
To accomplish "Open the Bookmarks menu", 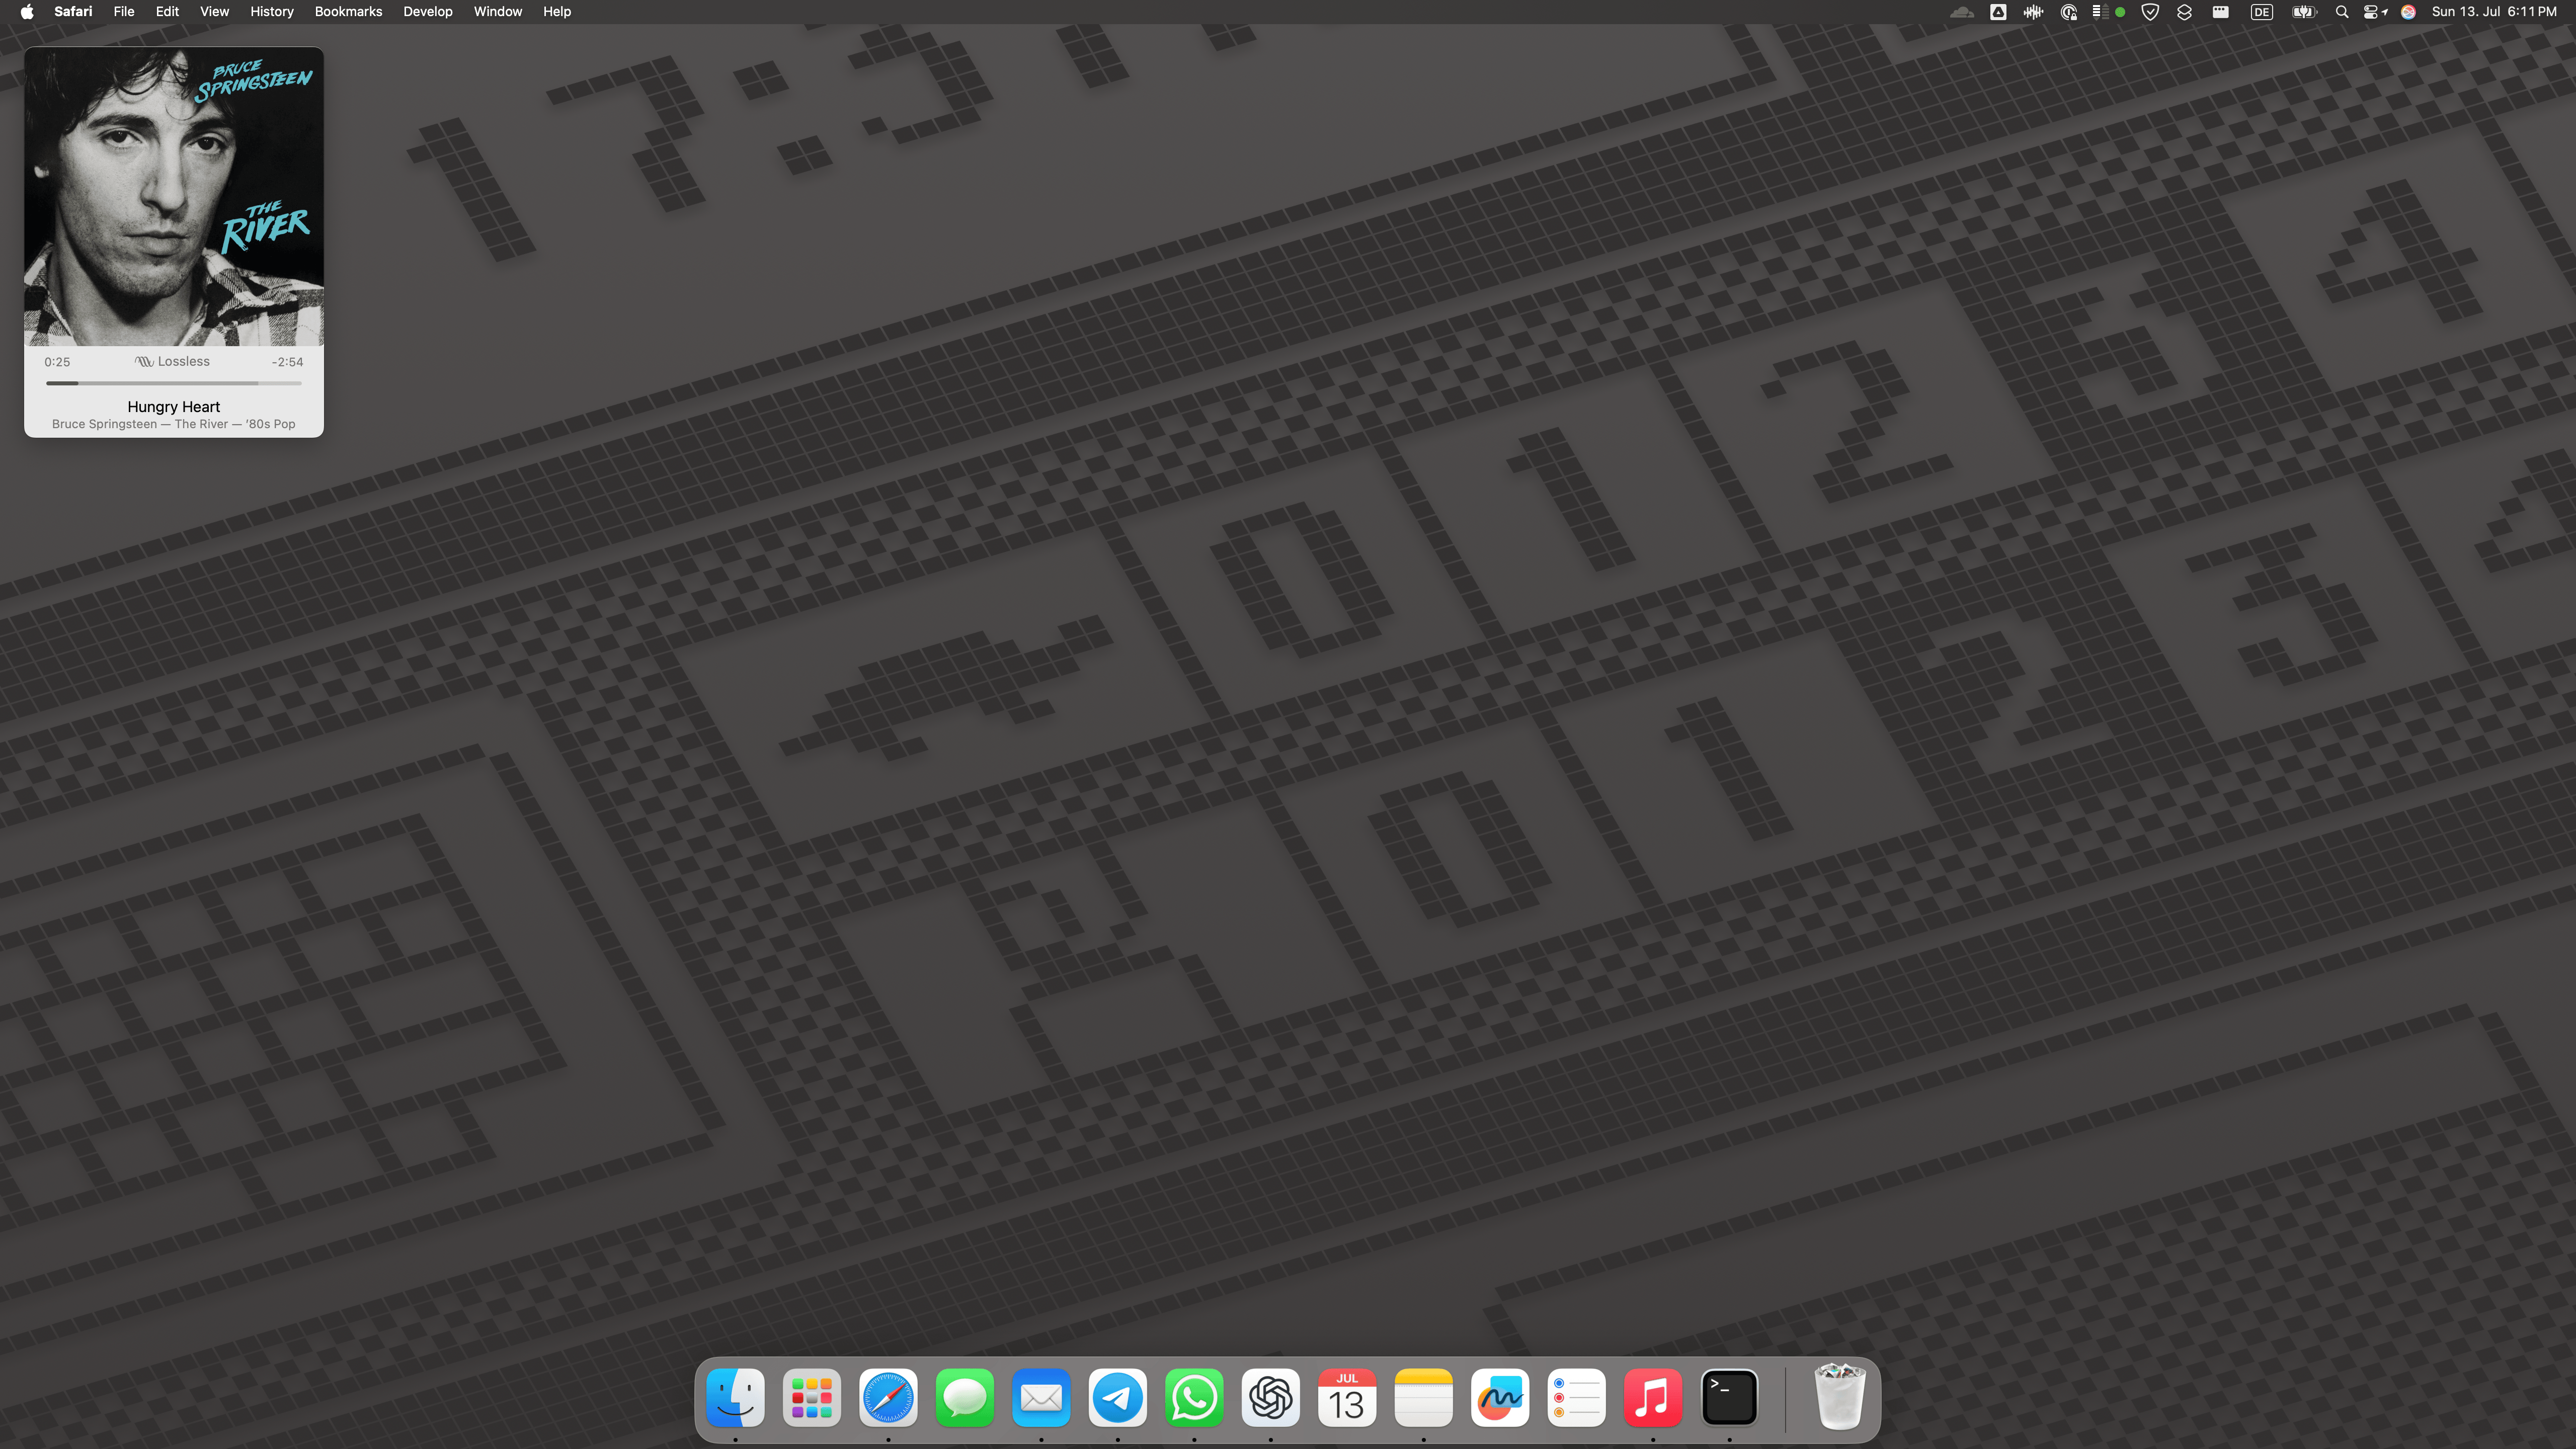I will (348, 12).
